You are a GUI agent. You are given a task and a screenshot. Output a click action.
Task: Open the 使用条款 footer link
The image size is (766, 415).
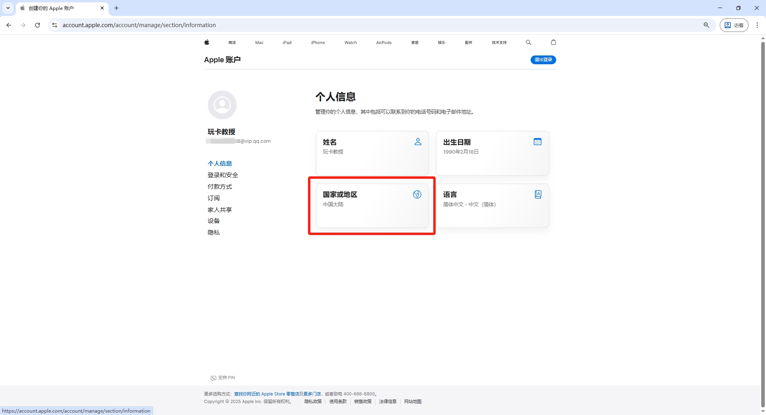point(338,401)
